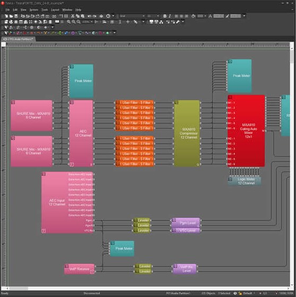Click the Cut scissors icon in toolbar

coord(73,16)
